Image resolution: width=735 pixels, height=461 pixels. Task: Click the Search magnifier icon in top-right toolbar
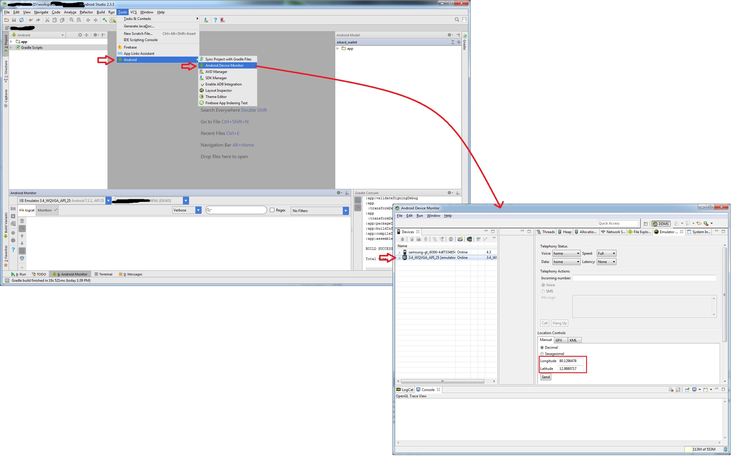pos(457,20)
